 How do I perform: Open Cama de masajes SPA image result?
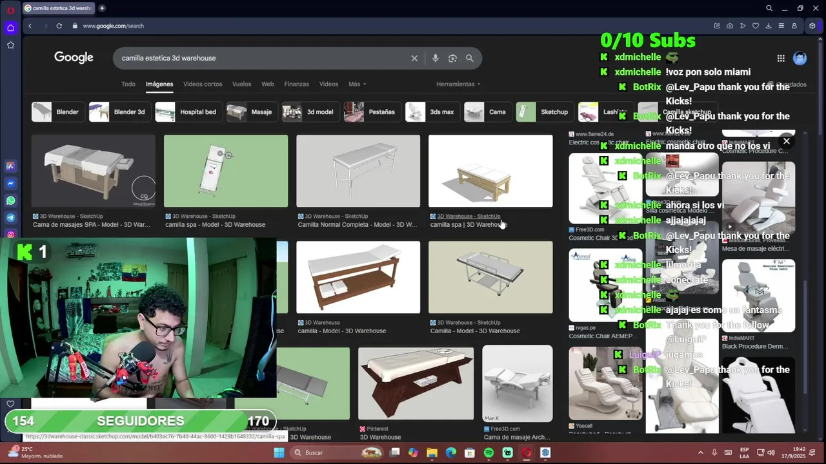(94, 171)
